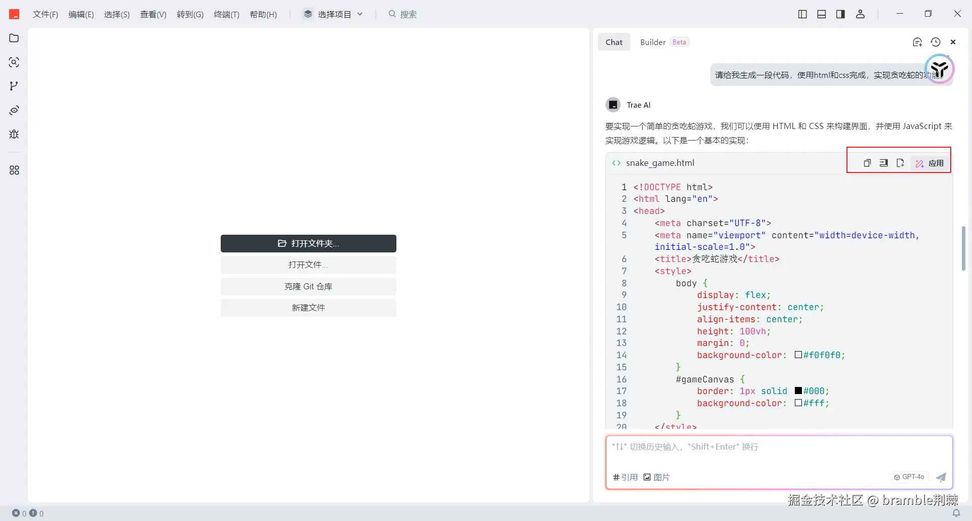Click the Trae AI avatar icon
Image resolution: width=972 pixels, height=521 pixels.
tap(613, 105)
